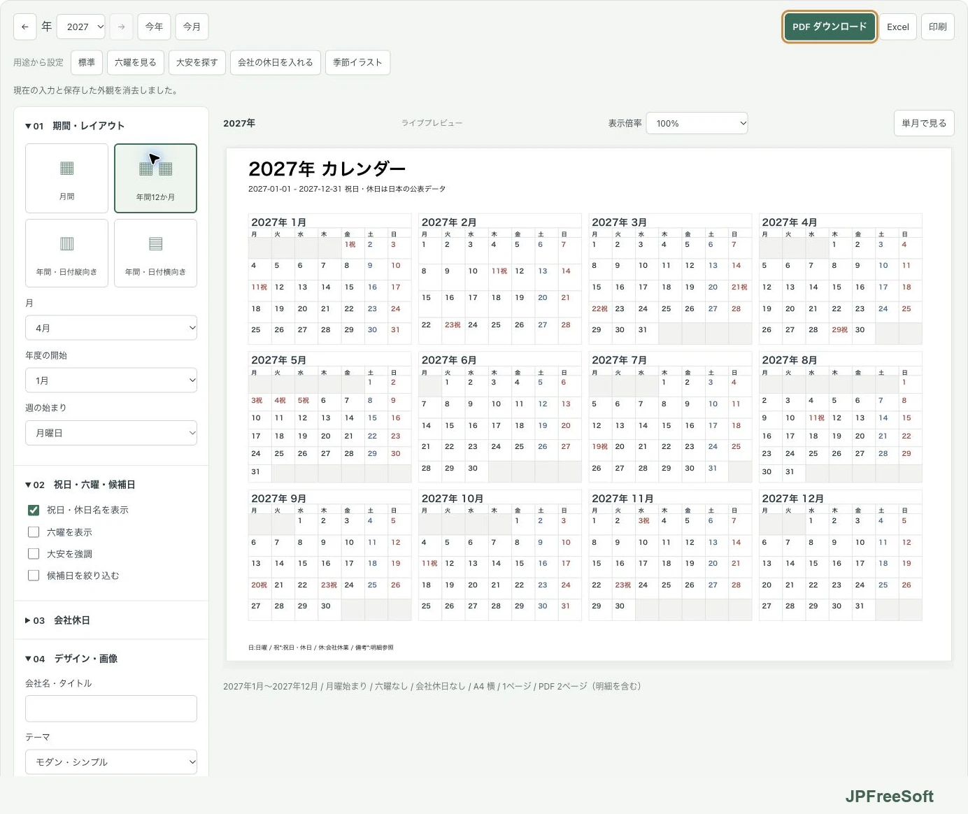The height and width of the screenshot is (814, 968).
Task: Click November 3祝 holiday cell
Action: 646,525
